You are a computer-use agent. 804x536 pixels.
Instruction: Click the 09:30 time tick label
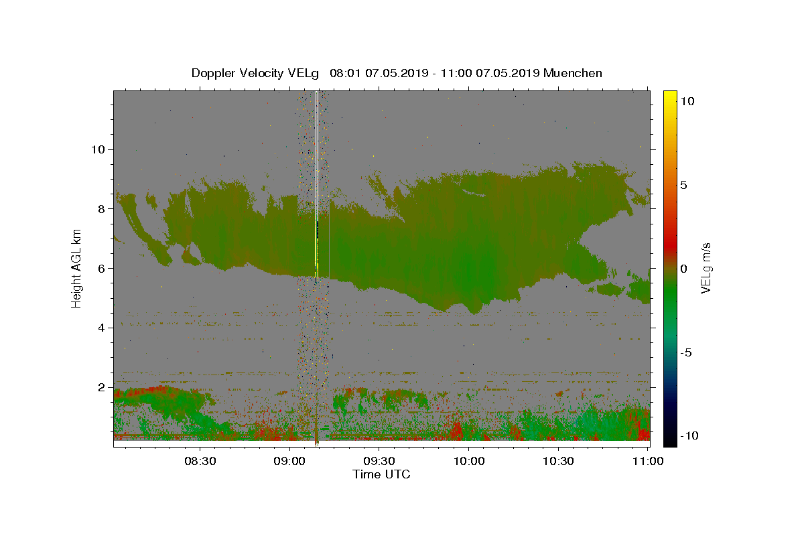point(379,462)
